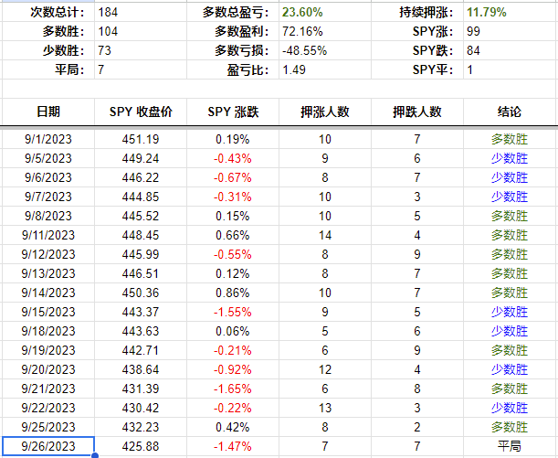Select the cell with date 9/26/2023
Image resolution: width=558 pixels, height=458 pixels.
[x=48, y=446]
